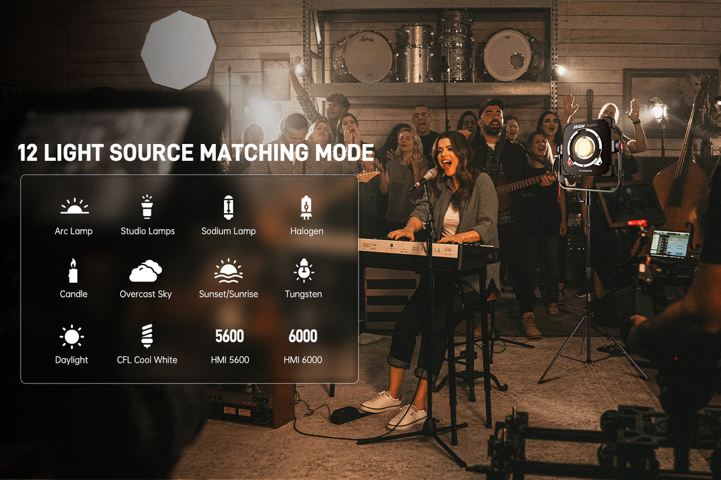Image resolution: width=721 pixels, height=480 pixels.
Task: Select the large 6000 number graphic
Action: point(303,336)
